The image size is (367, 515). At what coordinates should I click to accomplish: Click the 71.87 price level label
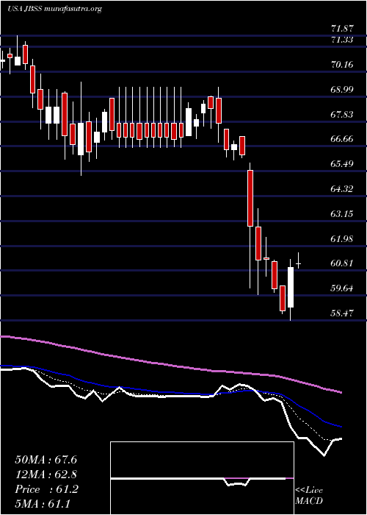(x=342, y=29)
